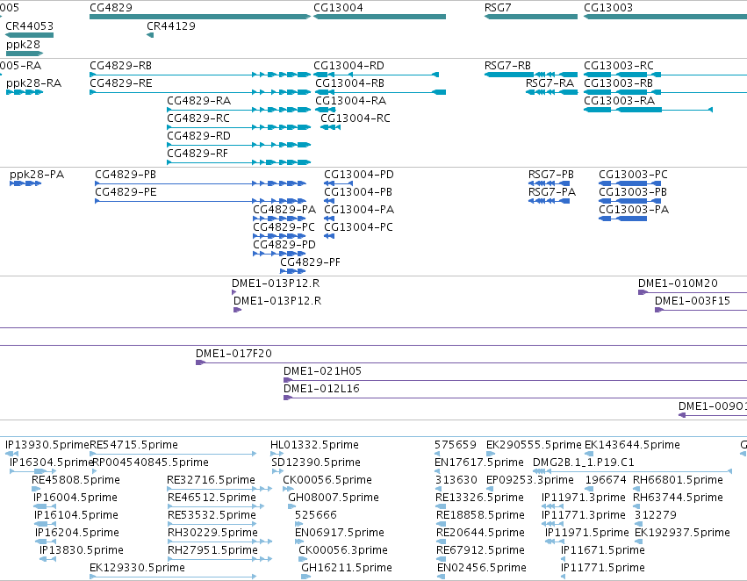The image size is (747, 581).
Task: Click protein CG13003-PC
Action: coord(633,175)
